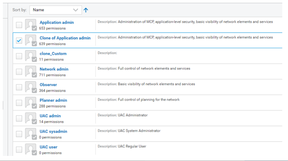Image resolution: width=288 pixels, height=161 pixels.
Task: Open the Sort by Name dropdown
Action: (55, 10)
